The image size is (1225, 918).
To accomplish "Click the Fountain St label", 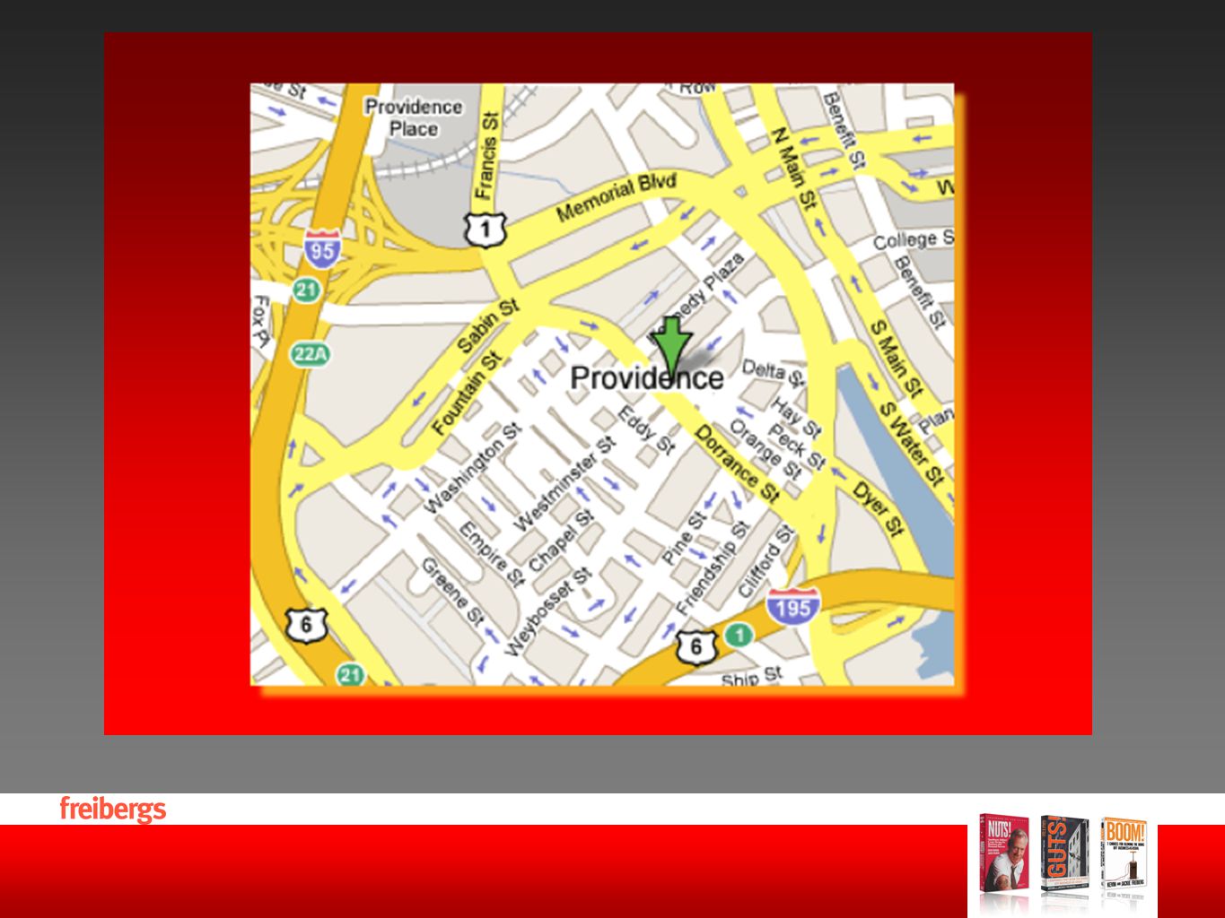I will coord(466,394).
